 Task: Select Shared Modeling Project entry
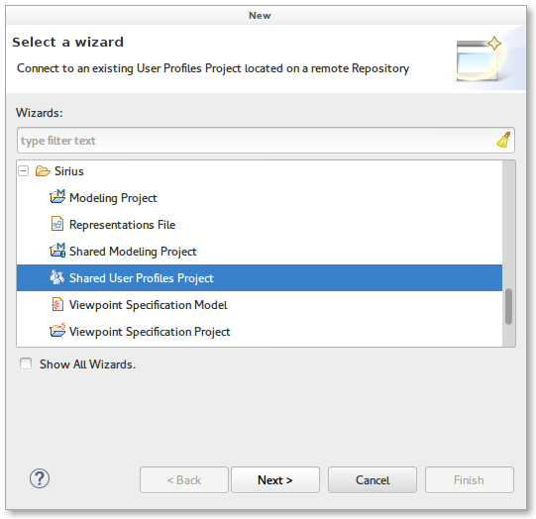[x=133, y=252]
